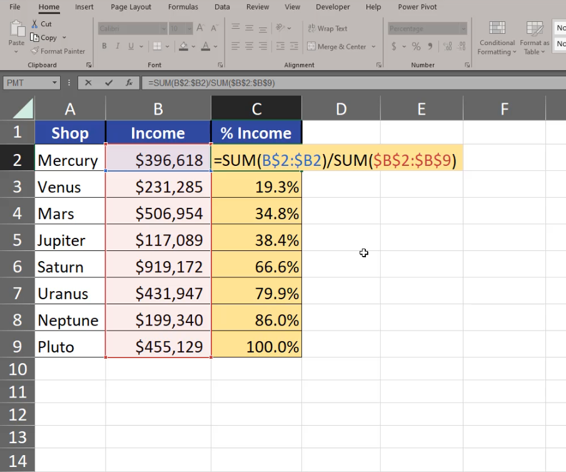The height and width of the screenshot is (472, 566).
Task: Click the Percent Style icon
Action: point(416,46)
